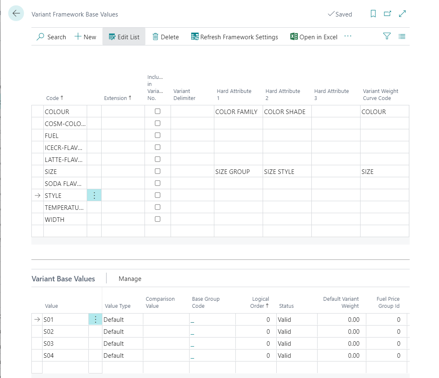The width and height of the screenshot is (439, 378).
Task: Tick the checkbox in the COLOUR row
Action: [x=157, y=112]
